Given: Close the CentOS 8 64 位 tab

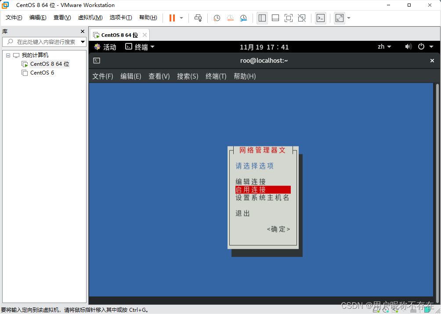Looking at the screenshot, I should click(x=145, y=35).
